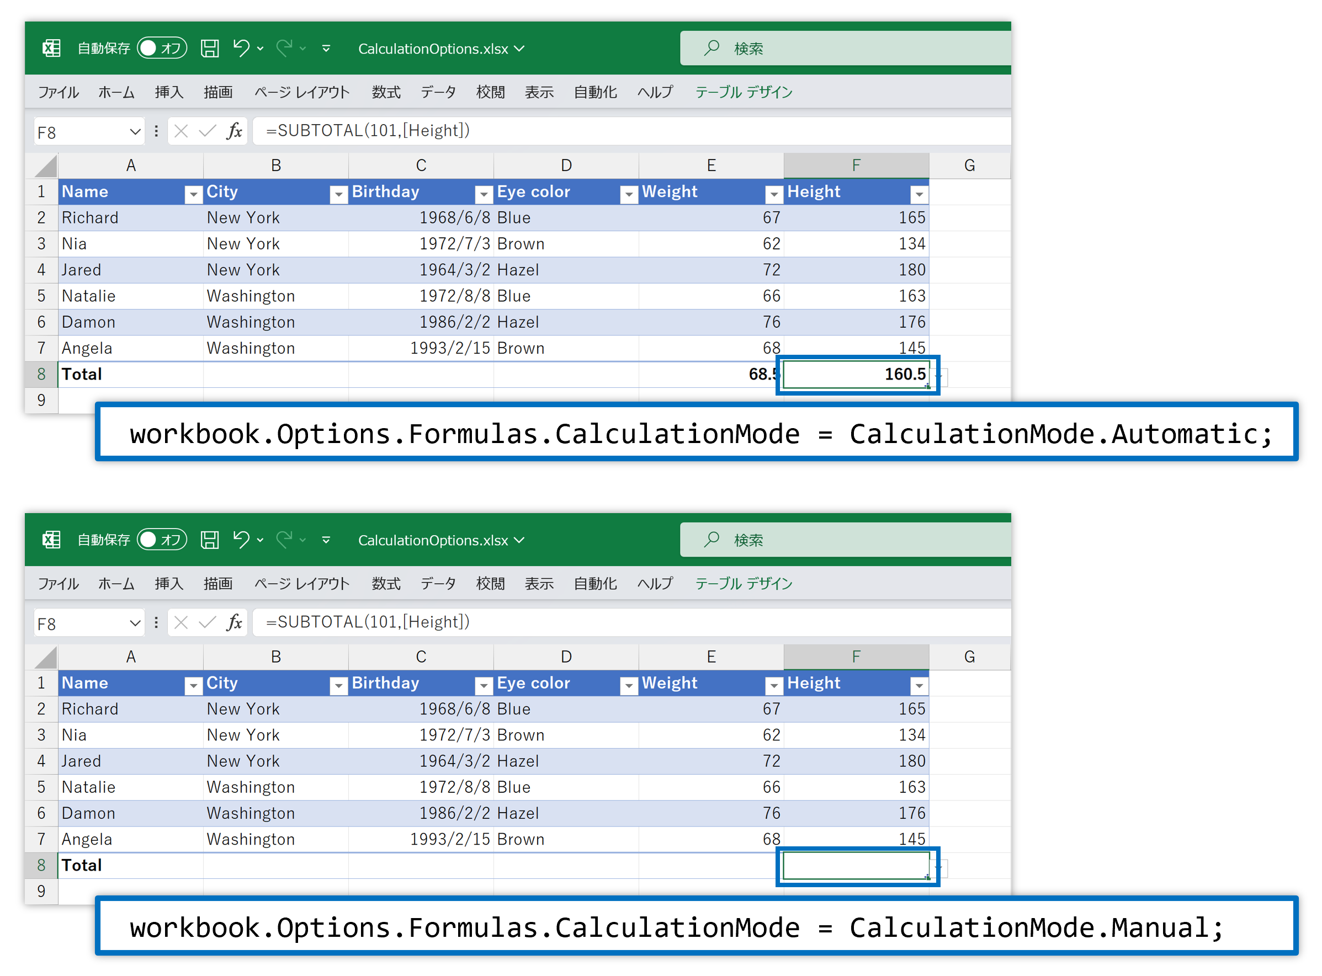Click the Insert Function fx icon, top window
Image resolution: width=1322 pixels, height=976 pixels.
235,131
